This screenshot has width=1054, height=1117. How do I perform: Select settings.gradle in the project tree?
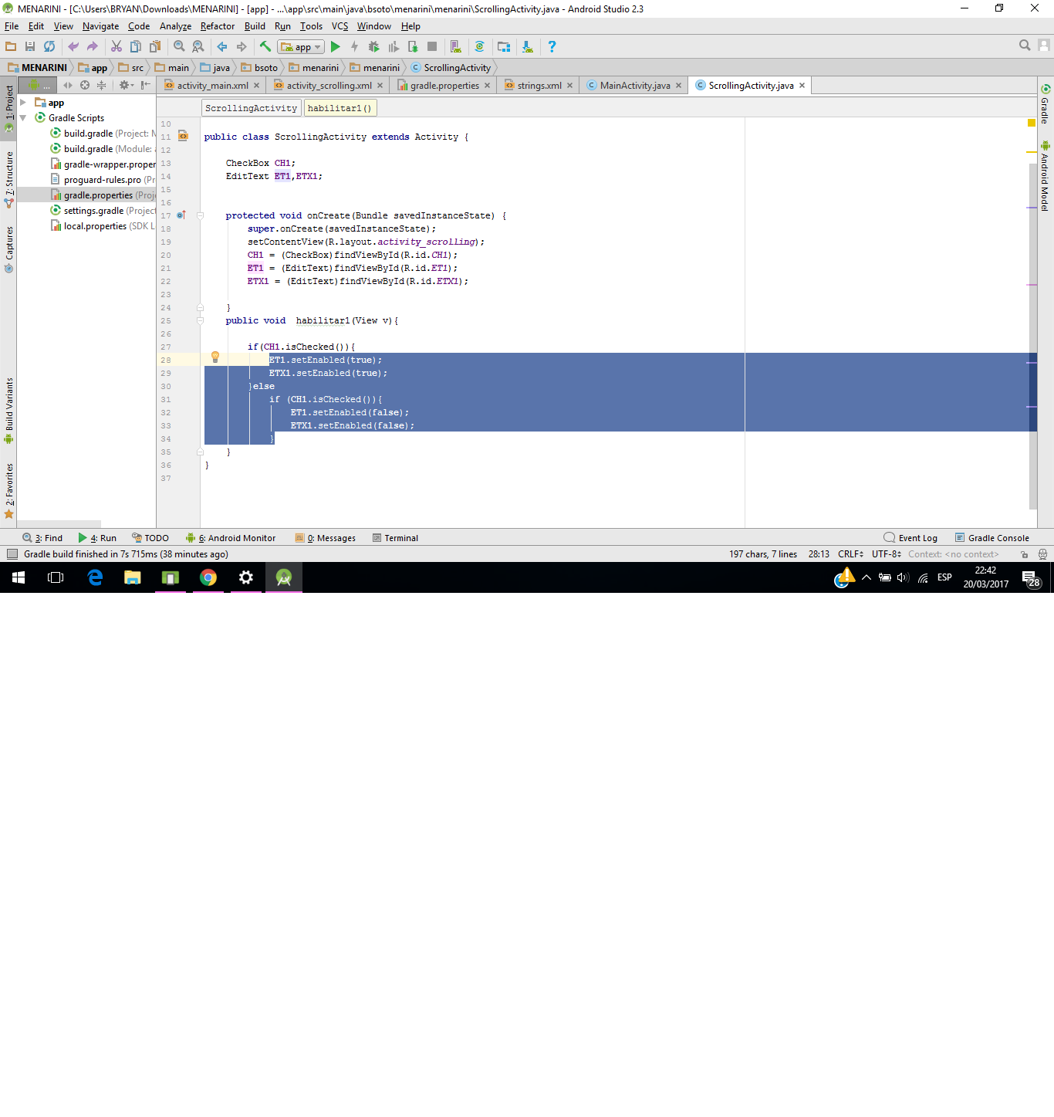[x=87, y=211]
